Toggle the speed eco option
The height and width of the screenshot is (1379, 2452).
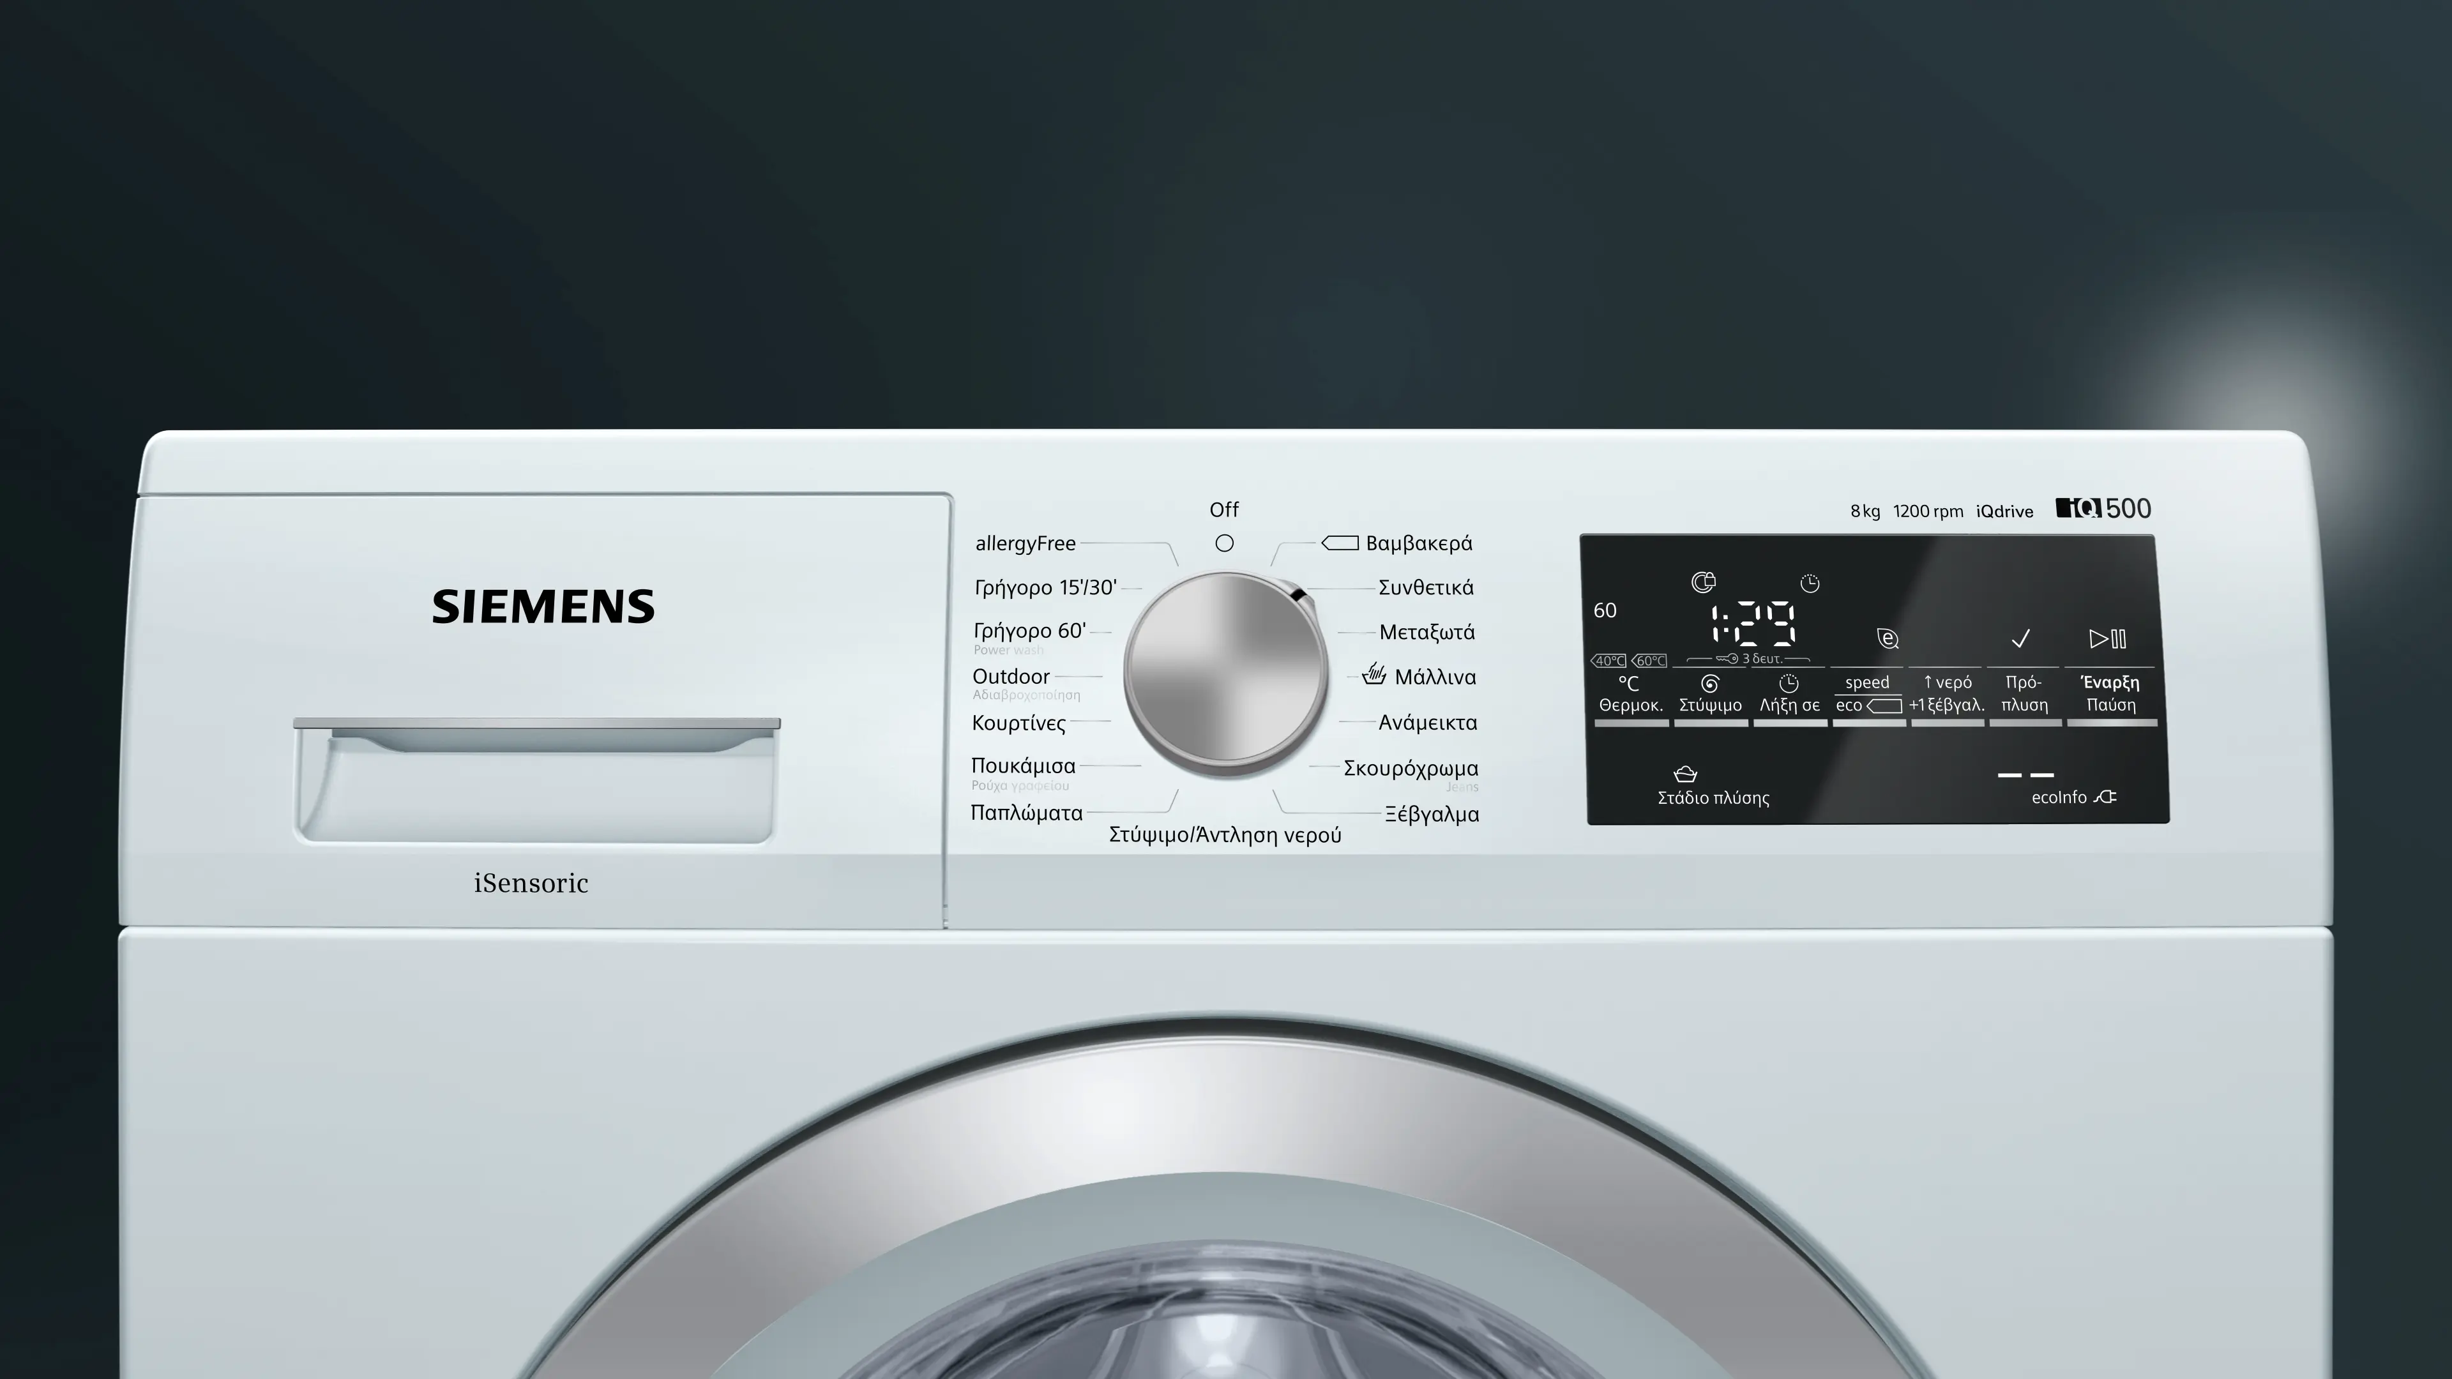pyautogui.click(x=1868, y=695)
